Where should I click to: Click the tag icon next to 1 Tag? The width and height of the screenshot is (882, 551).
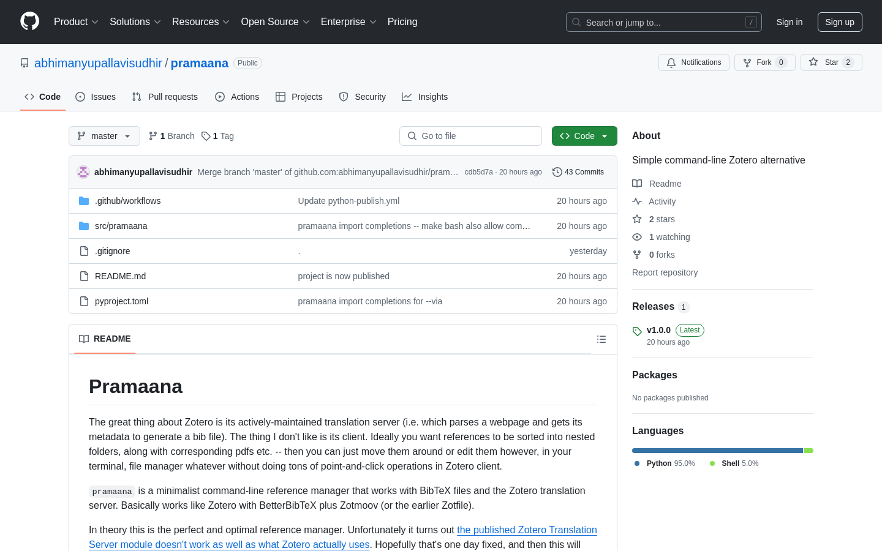(x=206, y=136)
